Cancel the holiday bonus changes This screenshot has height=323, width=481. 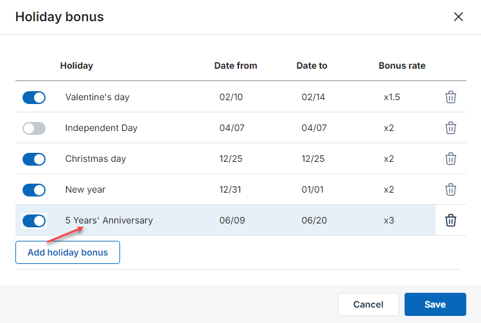click(368, 304)
